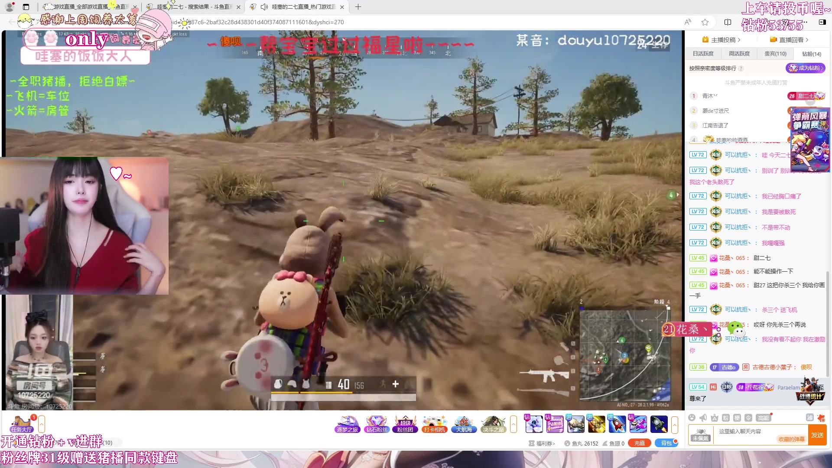The image size is (832, 468).
Task: Click the 充值 recharge button
Action: (x=640, y=443)
